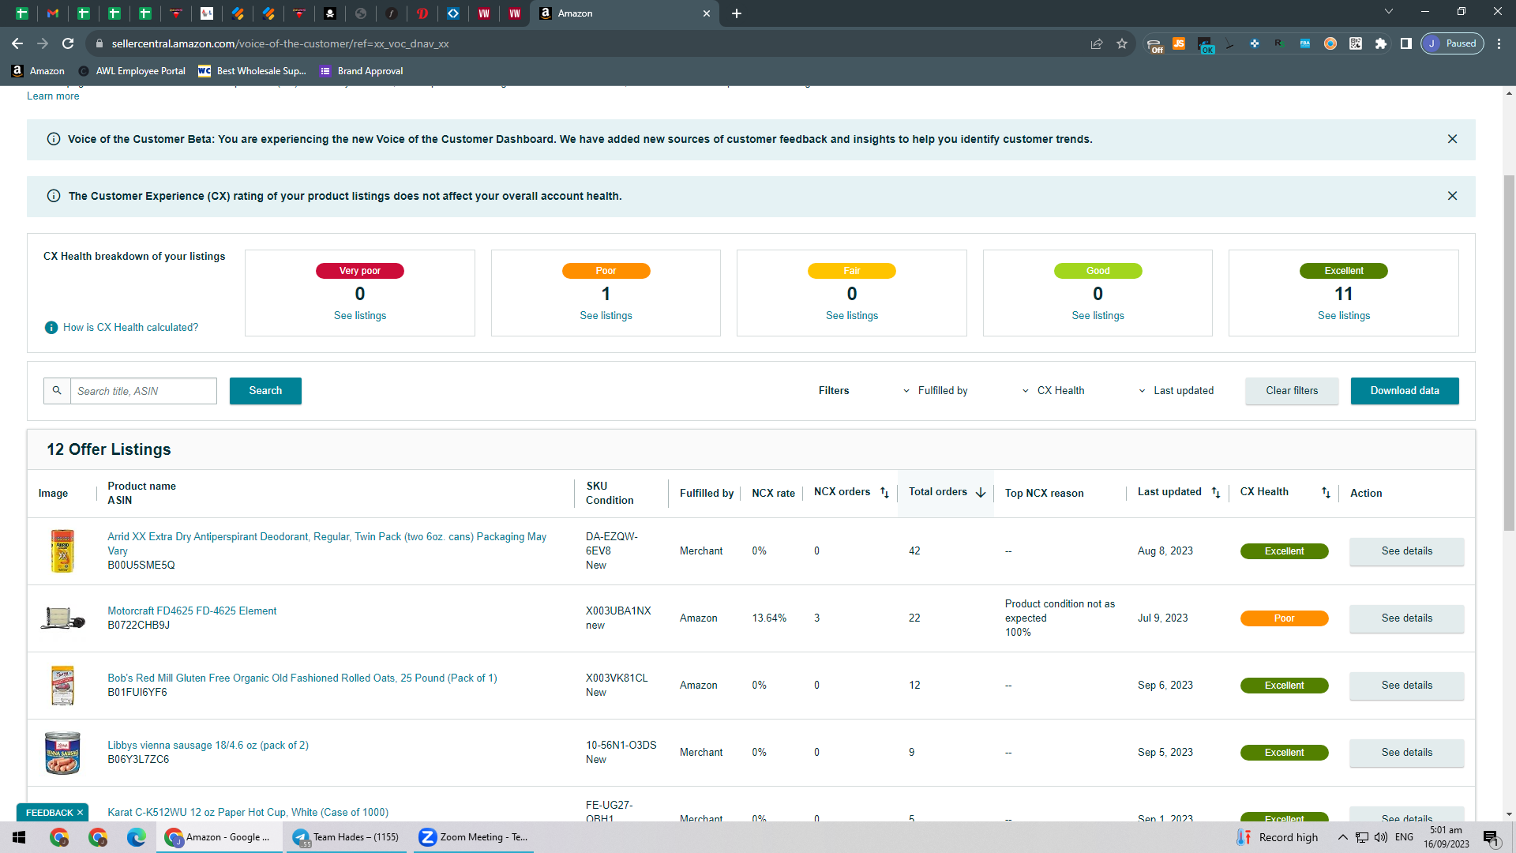Open Brand Approval bookmark
The width and height of the screenshot is (1516, 853).
[362, 71]
